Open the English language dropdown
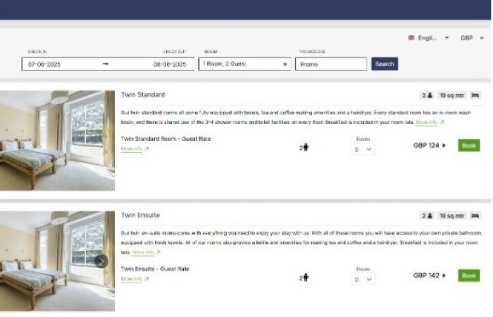 430,38
